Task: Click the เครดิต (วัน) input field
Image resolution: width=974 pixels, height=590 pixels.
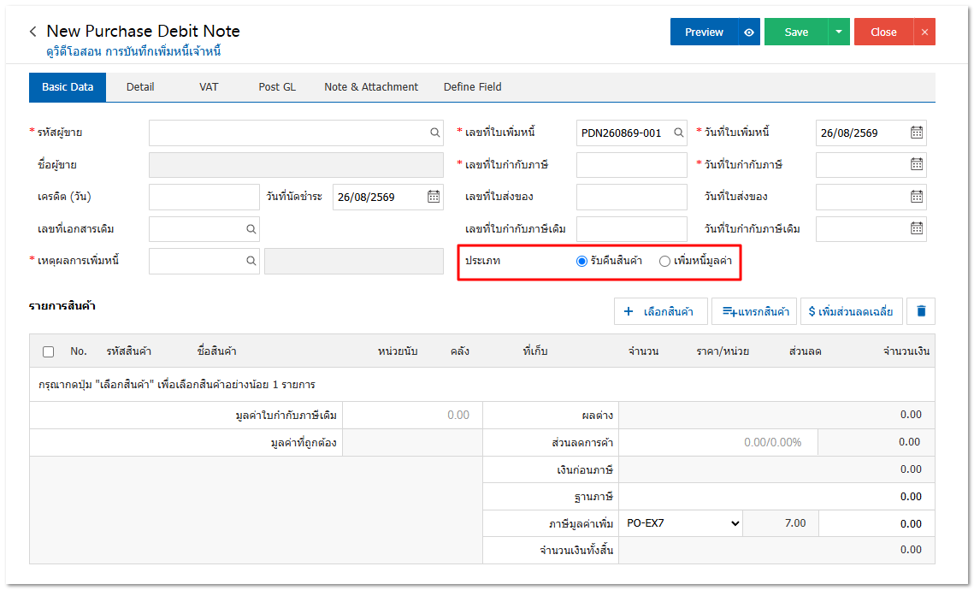Action: 204,197
